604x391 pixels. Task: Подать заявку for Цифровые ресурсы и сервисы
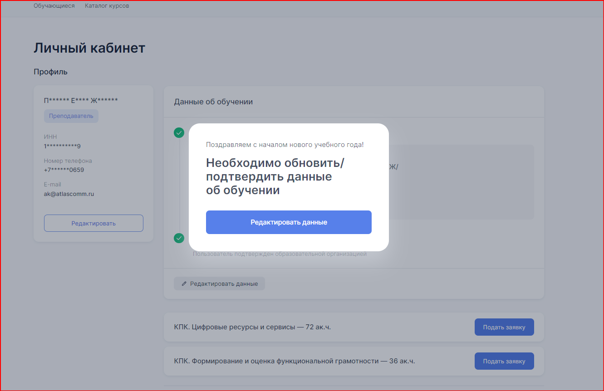(504, 327)
